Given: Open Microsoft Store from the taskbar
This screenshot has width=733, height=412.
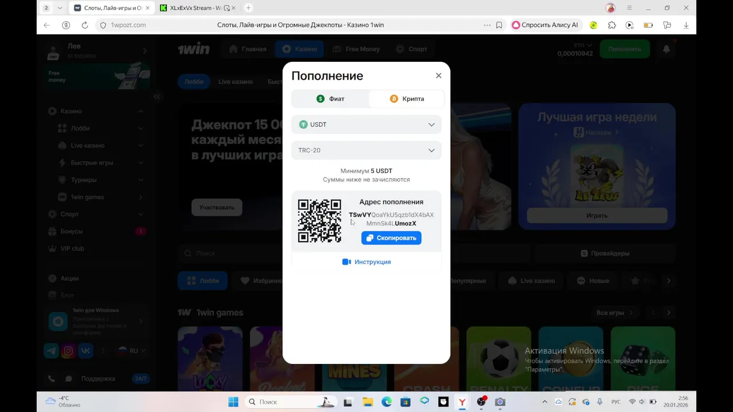Looking at the screenshot, I should click(405, 402).
